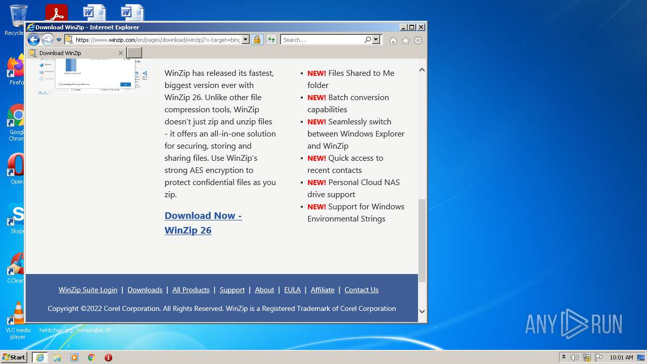647x364 pixels.
Task: Select the hekitchen.jpg desktop file
Action: (x=56, y=330)
